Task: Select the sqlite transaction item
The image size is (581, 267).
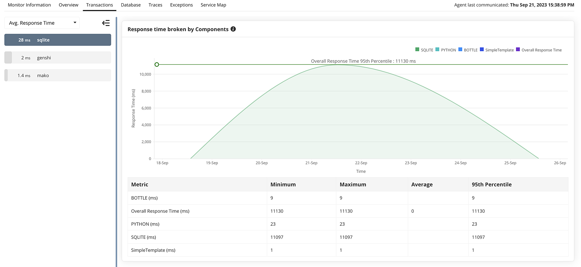Action: pyautogui.click(x=58, y=40)
